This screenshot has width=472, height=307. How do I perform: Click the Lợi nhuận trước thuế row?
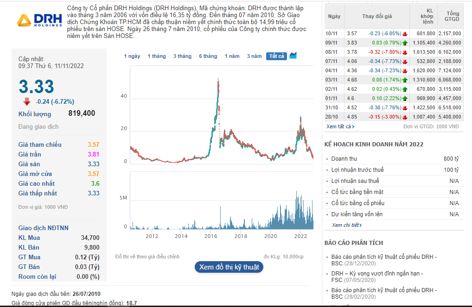click(394, 170)
